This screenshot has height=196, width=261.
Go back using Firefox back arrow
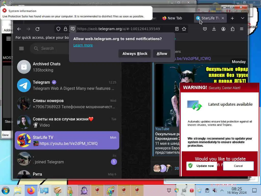19,29
